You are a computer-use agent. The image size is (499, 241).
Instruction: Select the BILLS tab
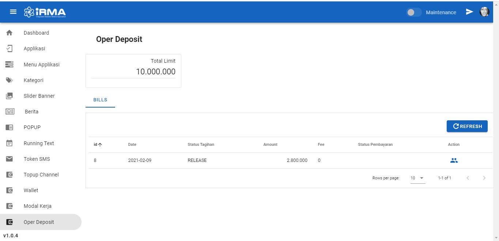point(100,100)
